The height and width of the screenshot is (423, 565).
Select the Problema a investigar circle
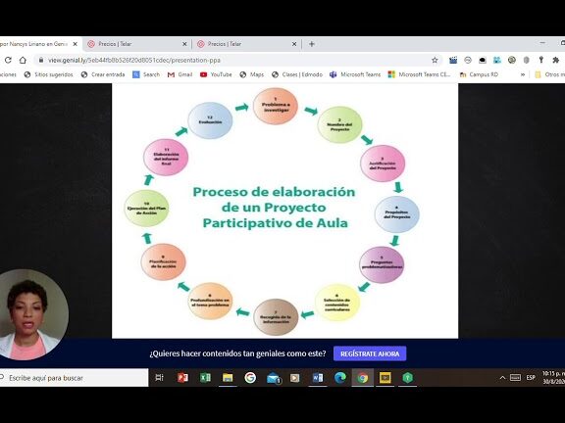point(276,106)
